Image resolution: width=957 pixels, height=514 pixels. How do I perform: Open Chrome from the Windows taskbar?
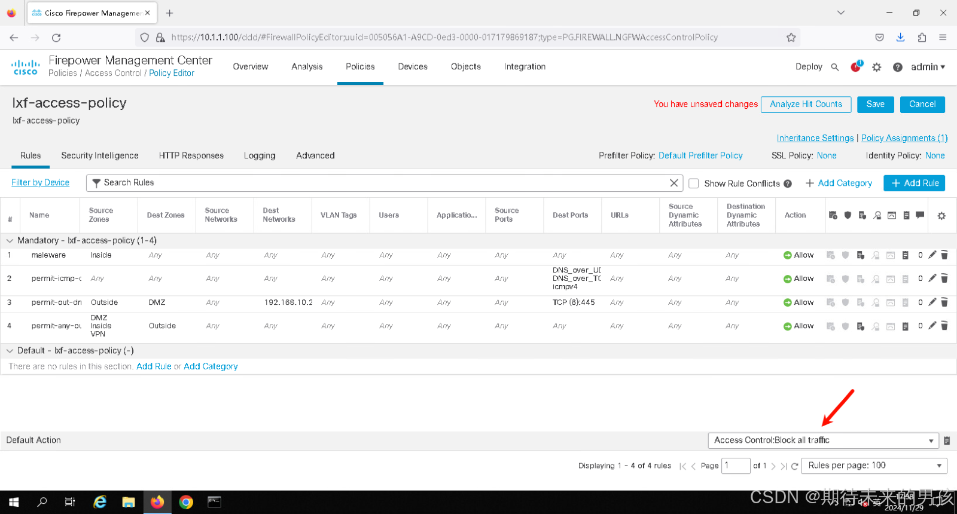click(x=186, y=502)
